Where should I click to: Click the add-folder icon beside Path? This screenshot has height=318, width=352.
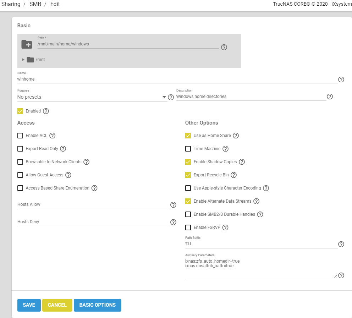[x=27, y=44]
